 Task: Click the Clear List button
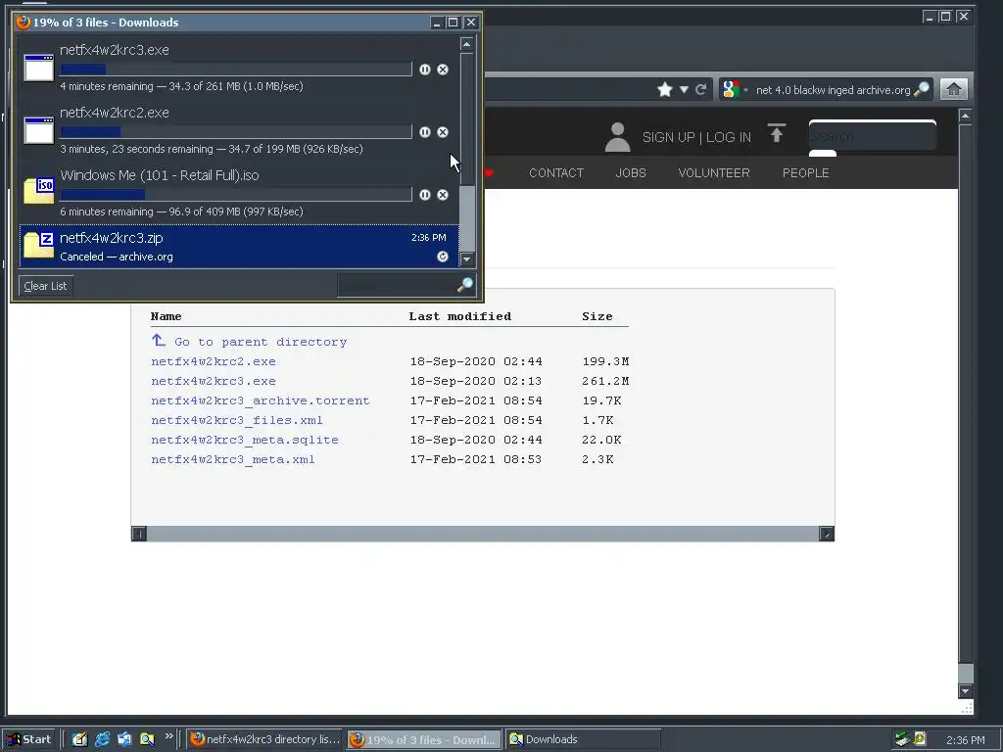click(x=45, y=286)
